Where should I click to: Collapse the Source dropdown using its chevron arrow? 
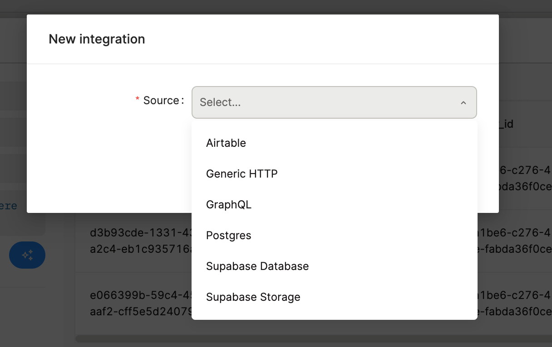[x=463, y=103]
